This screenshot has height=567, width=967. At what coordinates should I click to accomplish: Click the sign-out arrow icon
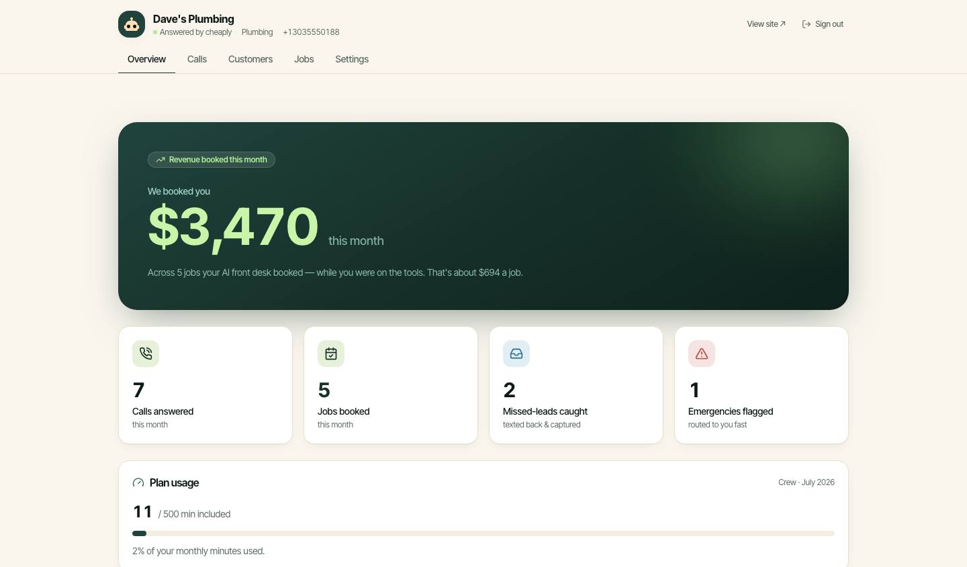point(807,24)
